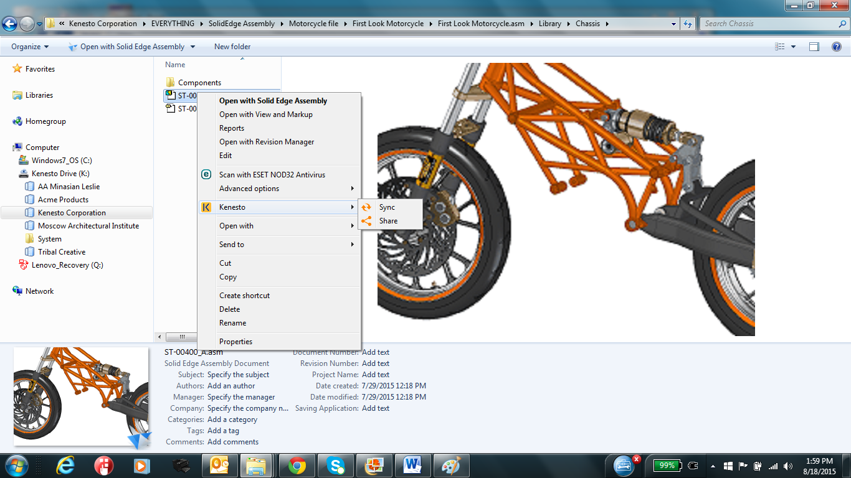Select Libraries in navigation pane
The height and width of the screenshot is (478, 851).
pyautogui.click(x=39, y=95)
